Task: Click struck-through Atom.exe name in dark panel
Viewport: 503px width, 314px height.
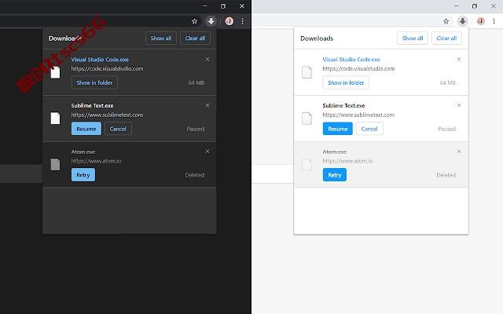Action: tap(83, 152)
